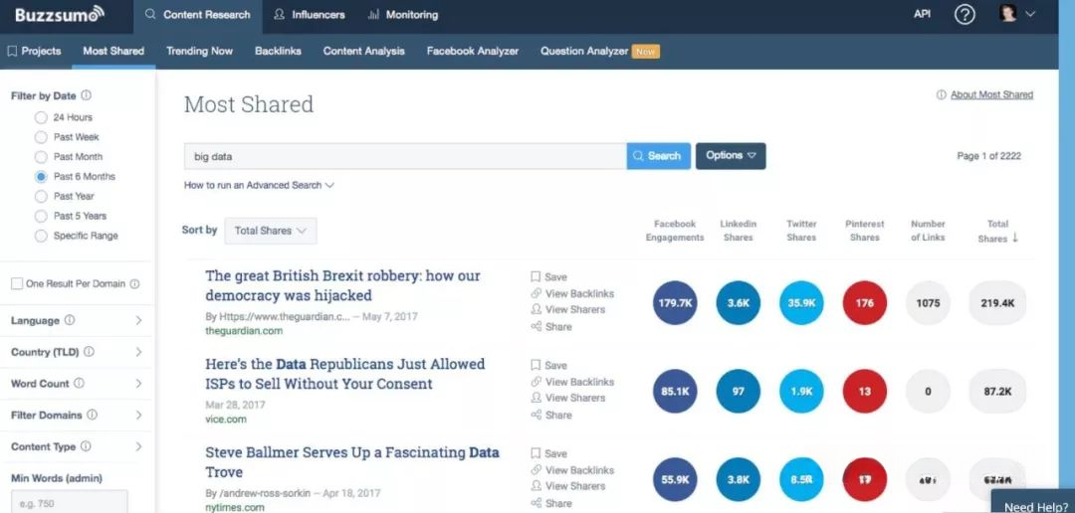Switch to the Influencers tab
The image size is (1075, 513).
310,14
